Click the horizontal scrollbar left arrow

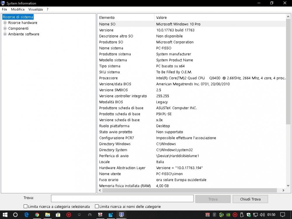coord(100,190)
